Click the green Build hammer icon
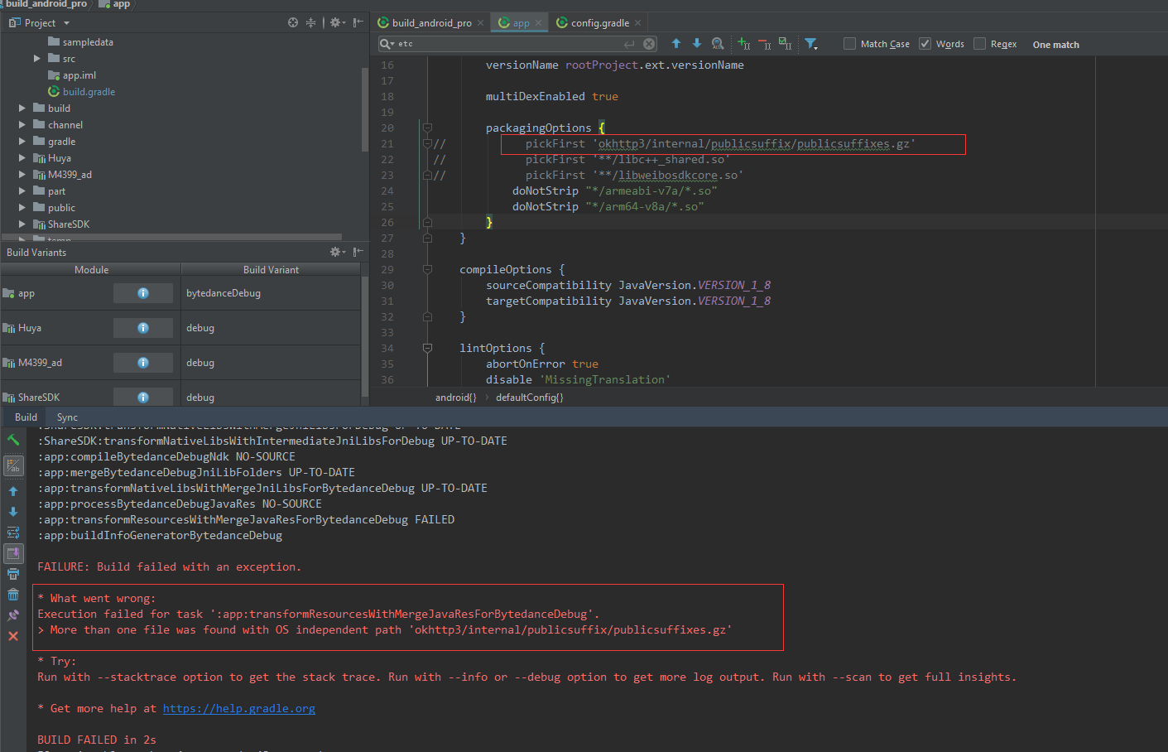 click(x=13, y=440)
